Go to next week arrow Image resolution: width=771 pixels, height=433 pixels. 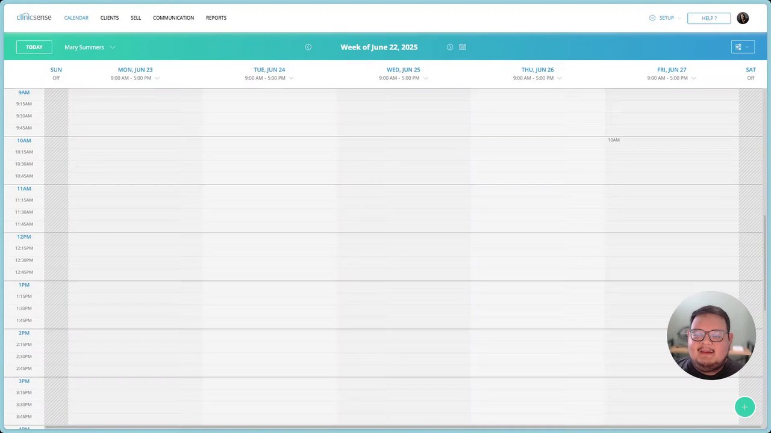click(x=450, y=47)
